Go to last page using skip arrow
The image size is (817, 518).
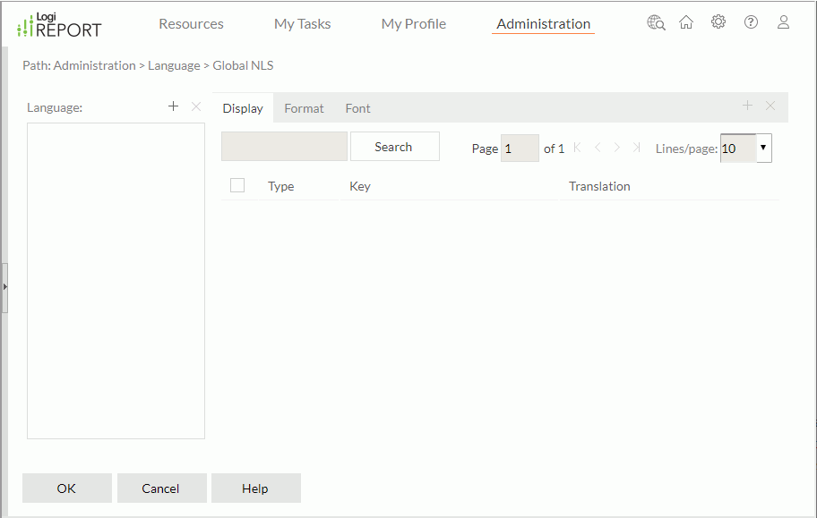pyautogui.click(x=637, y=147)
